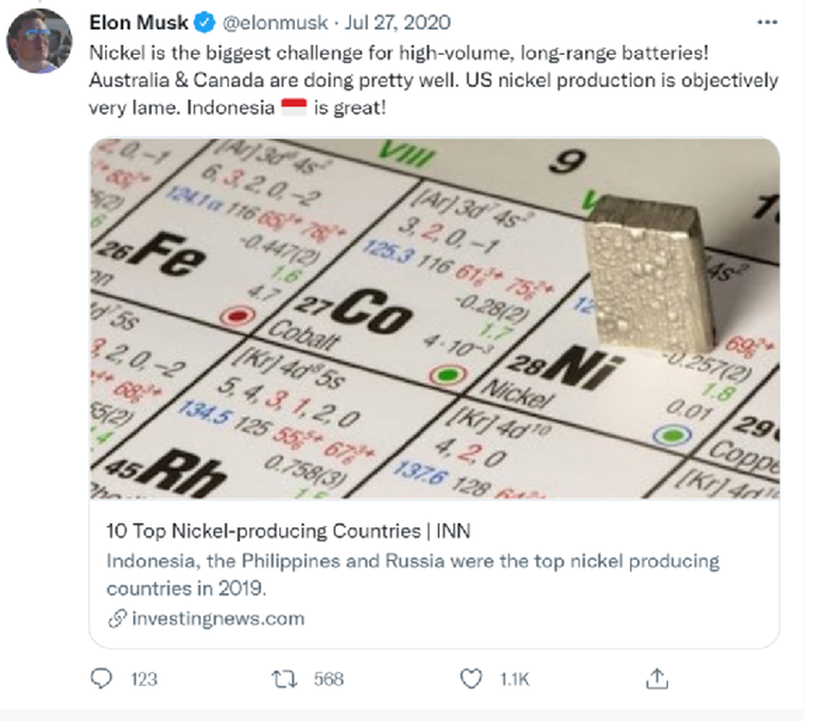
Task: Click the chain link icon beside investingnews.com
Action: click(x=117, y=618)
